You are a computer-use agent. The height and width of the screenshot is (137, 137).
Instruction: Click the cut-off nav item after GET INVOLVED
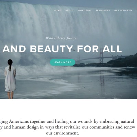click(137, 10)
